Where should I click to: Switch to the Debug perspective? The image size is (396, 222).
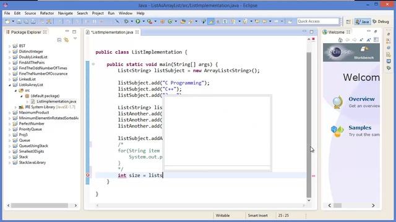tap(381, 22)
